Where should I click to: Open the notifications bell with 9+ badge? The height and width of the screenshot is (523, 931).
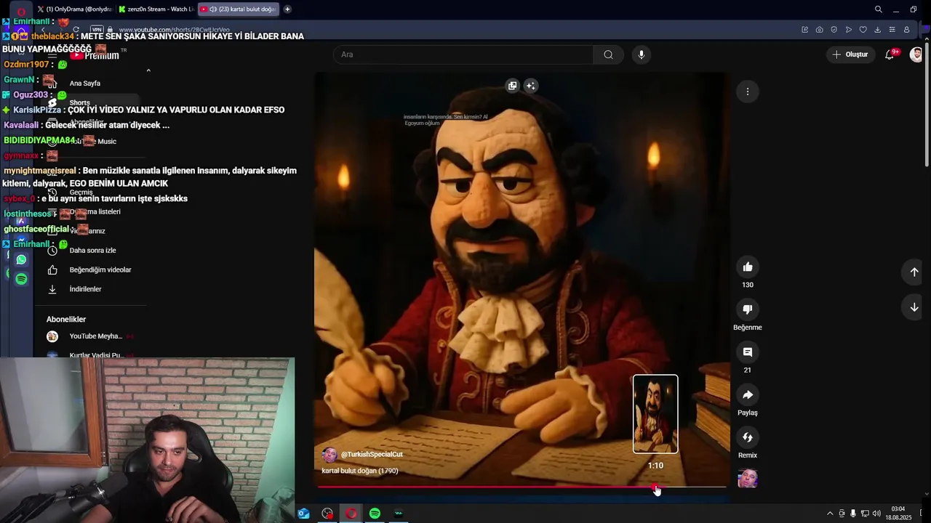890,54
